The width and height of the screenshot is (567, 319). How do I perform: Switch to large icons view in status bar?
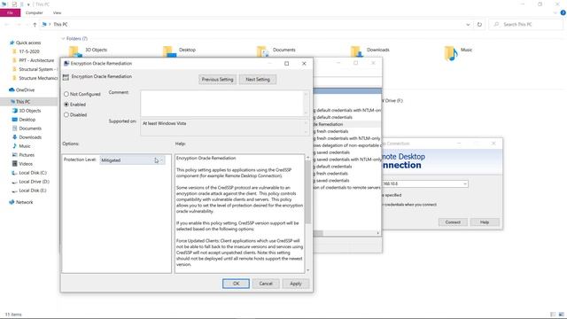point(562,315)
